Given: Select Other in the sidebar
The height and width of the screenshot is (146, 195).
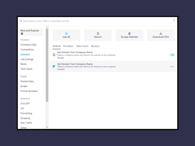Looking at the screenshot, I should 24,128.
